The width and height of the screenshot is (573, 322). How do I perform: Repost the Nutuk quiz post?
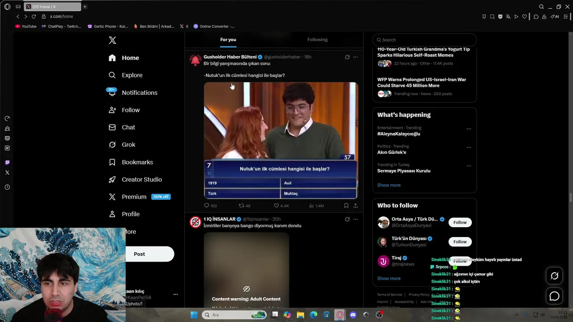click(244, 206)
